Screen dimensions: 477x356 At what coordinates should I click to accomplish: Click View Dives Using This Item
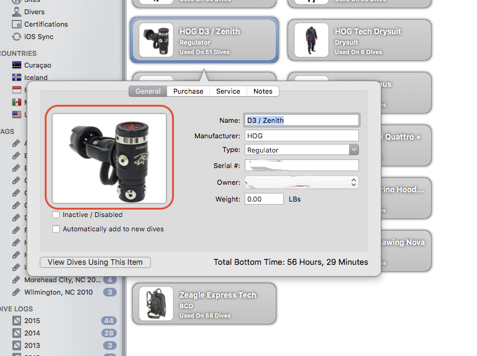point(95,262)
